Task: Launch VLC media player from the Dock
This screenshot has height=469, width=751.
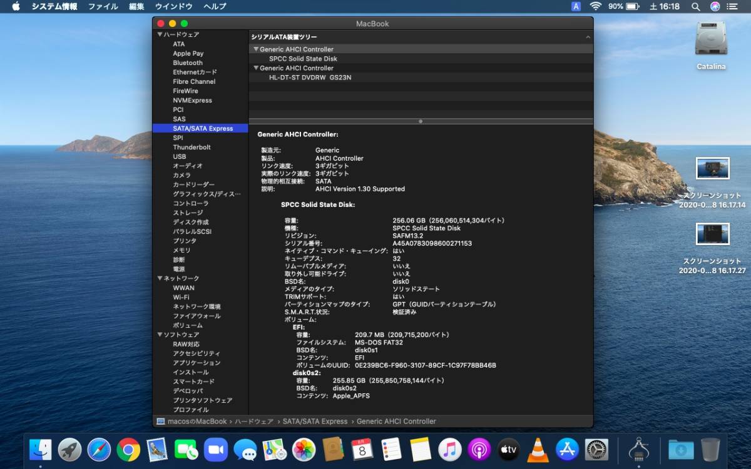Action: click(538, 449)
